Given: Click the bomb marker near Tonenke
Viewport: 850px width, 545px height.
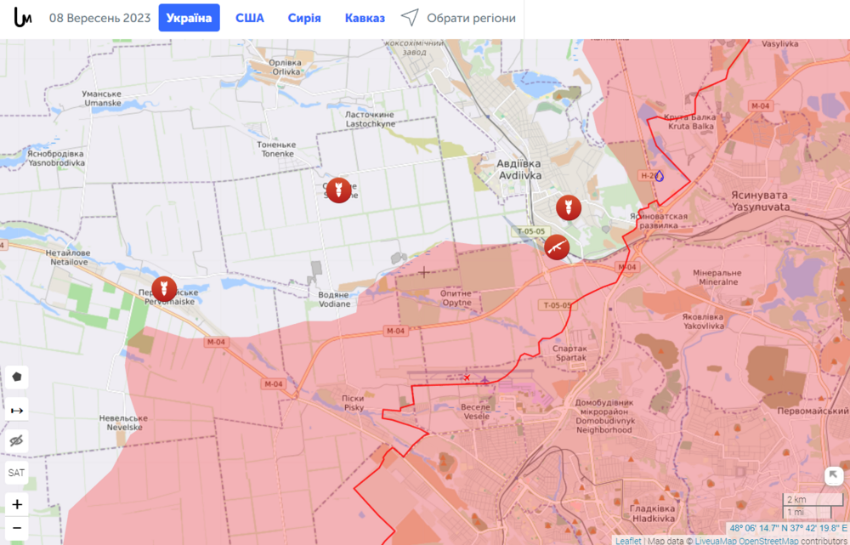Looking at the screenshot, I should pyautogui.click(x=337, y=190).
